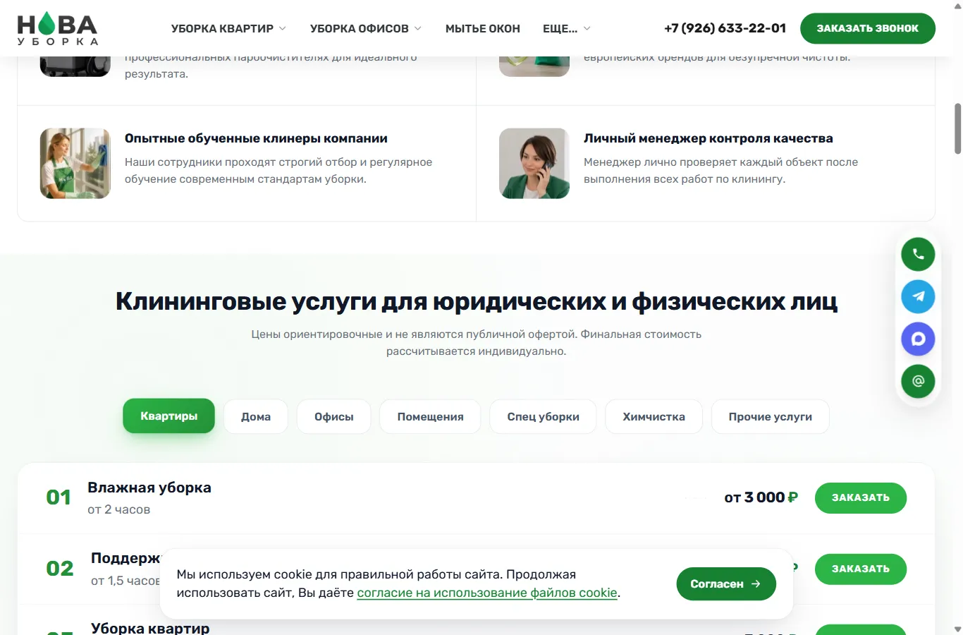
Task: Click arrow icon in Согласен button
Action: click(756, 583)
